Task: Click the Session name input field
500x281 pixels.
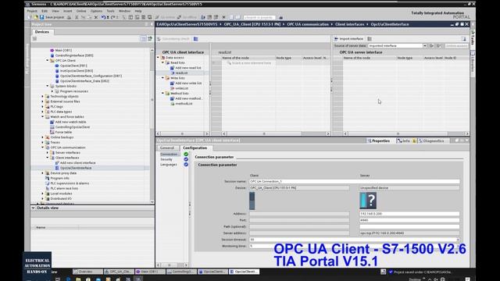Action: 354,181
